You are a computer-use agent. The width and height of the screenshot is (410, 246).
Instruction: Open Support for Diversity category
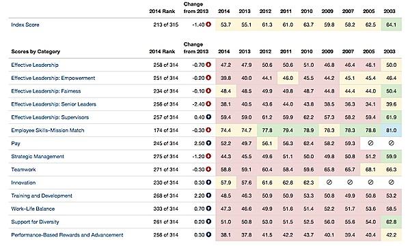[x=35, y=221]
